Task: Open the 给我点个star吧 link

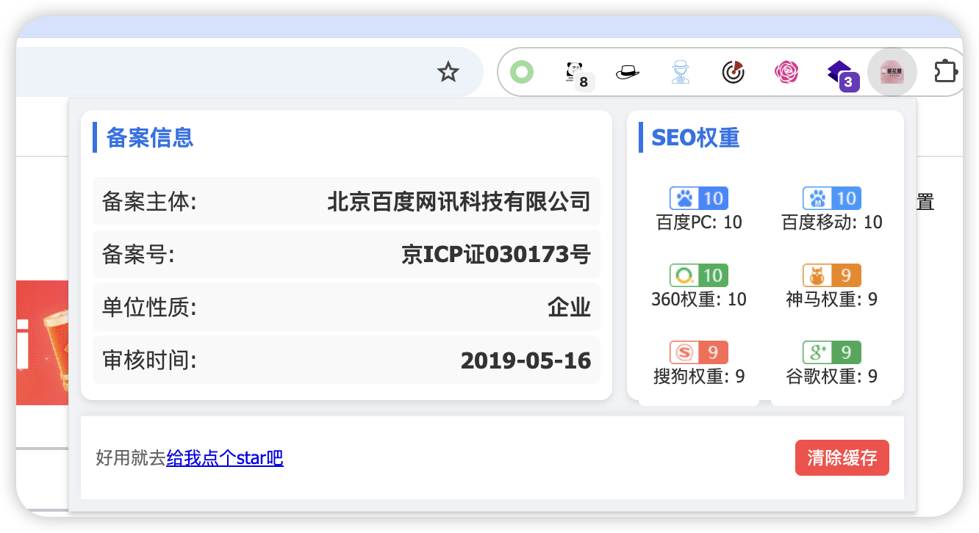Action: pyautogui.click(x=224, y=457)
